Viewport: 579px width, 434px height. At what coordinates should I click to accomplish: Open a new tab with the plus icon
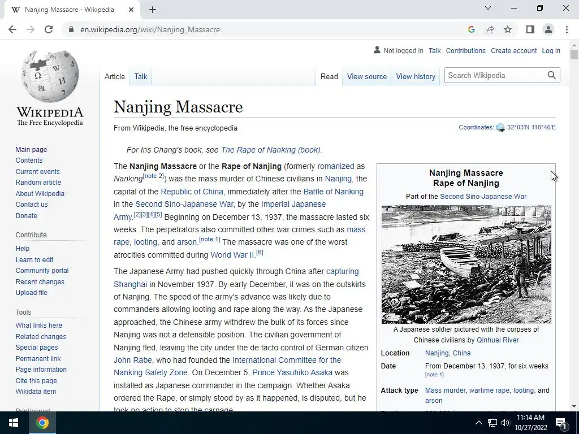pos(153,10)
